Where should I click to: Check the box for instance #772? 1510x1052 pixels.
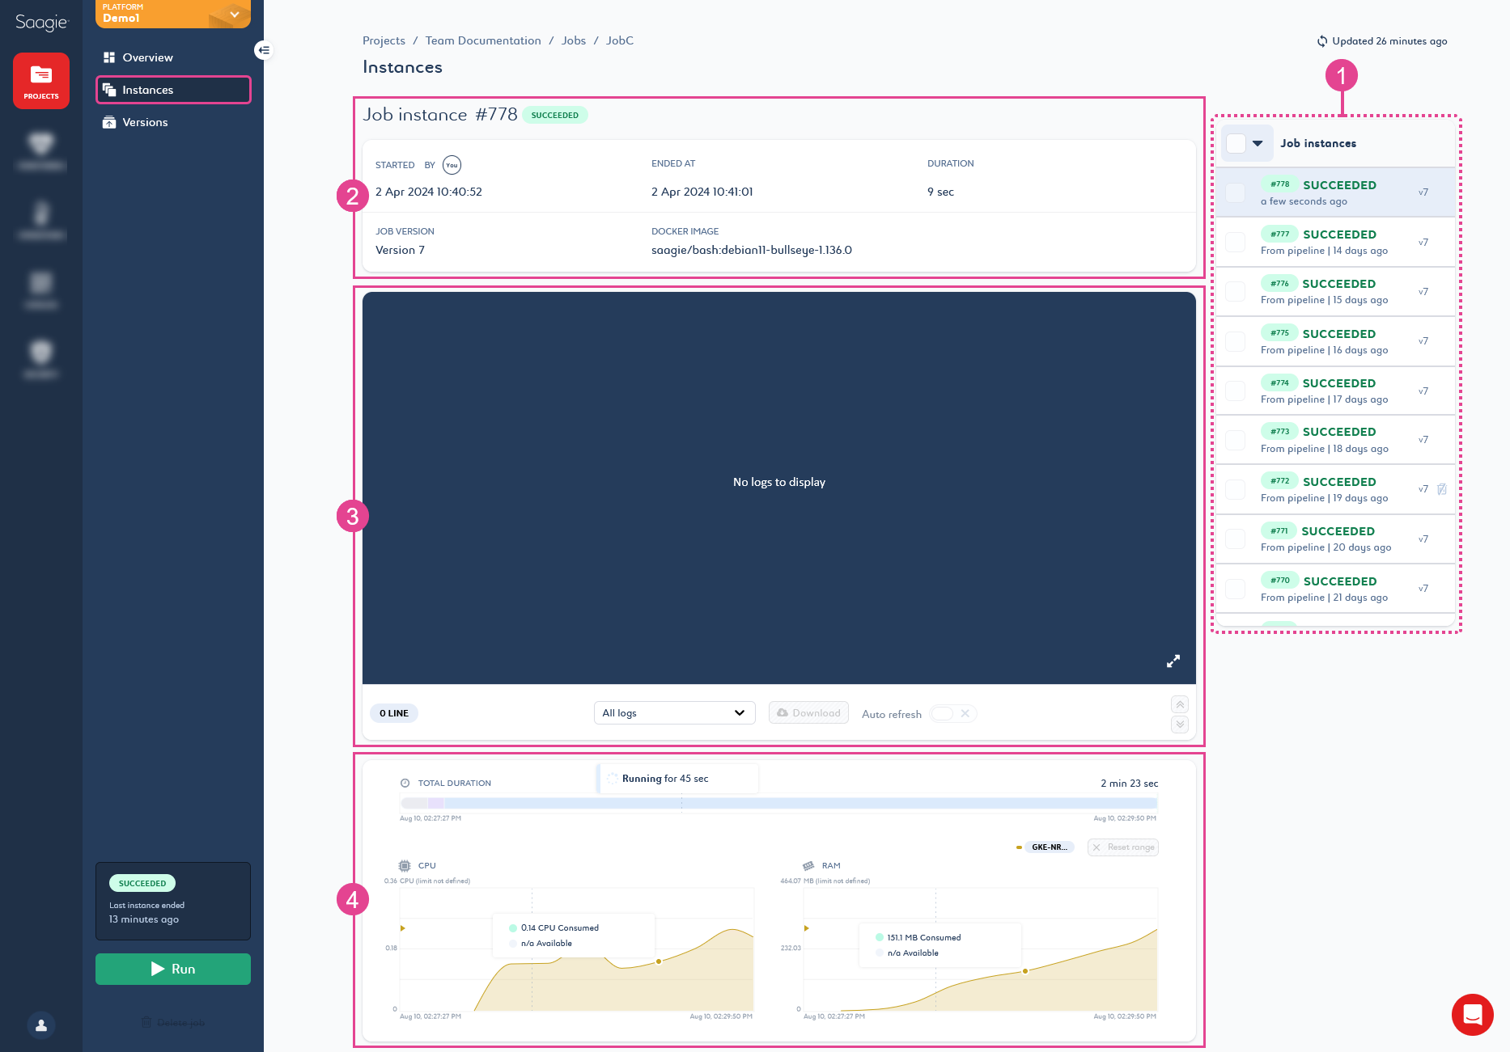(x=1236, y=489)
